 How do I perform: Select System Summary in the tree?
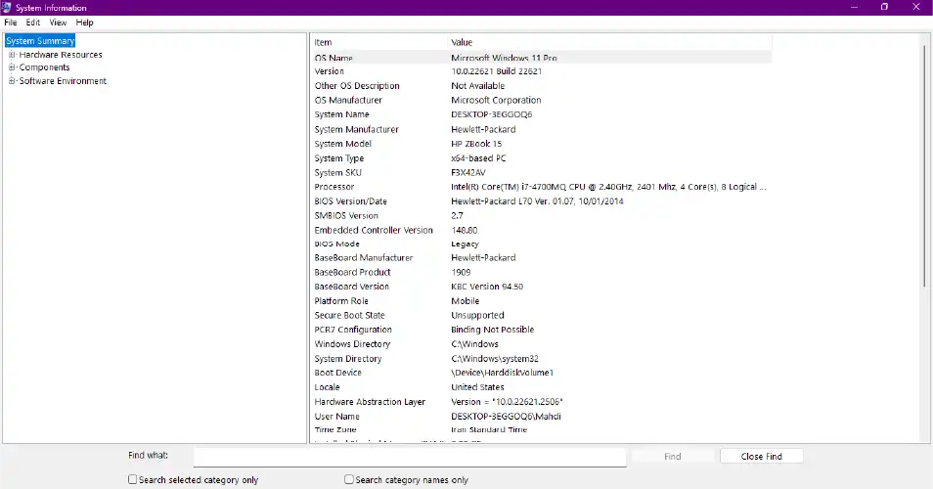(x=40, y=41)
